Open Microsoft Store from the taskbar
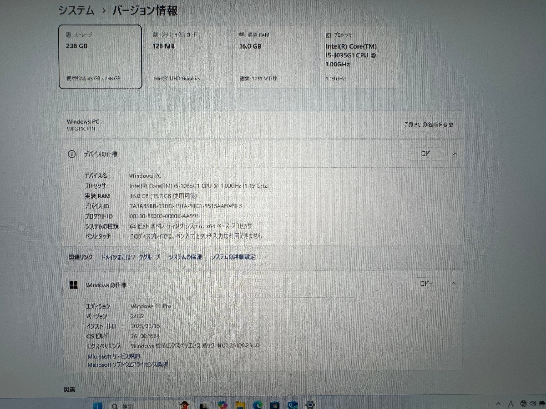Image resolution: width=546 pixels, height=409 pixels. (274, 405)
